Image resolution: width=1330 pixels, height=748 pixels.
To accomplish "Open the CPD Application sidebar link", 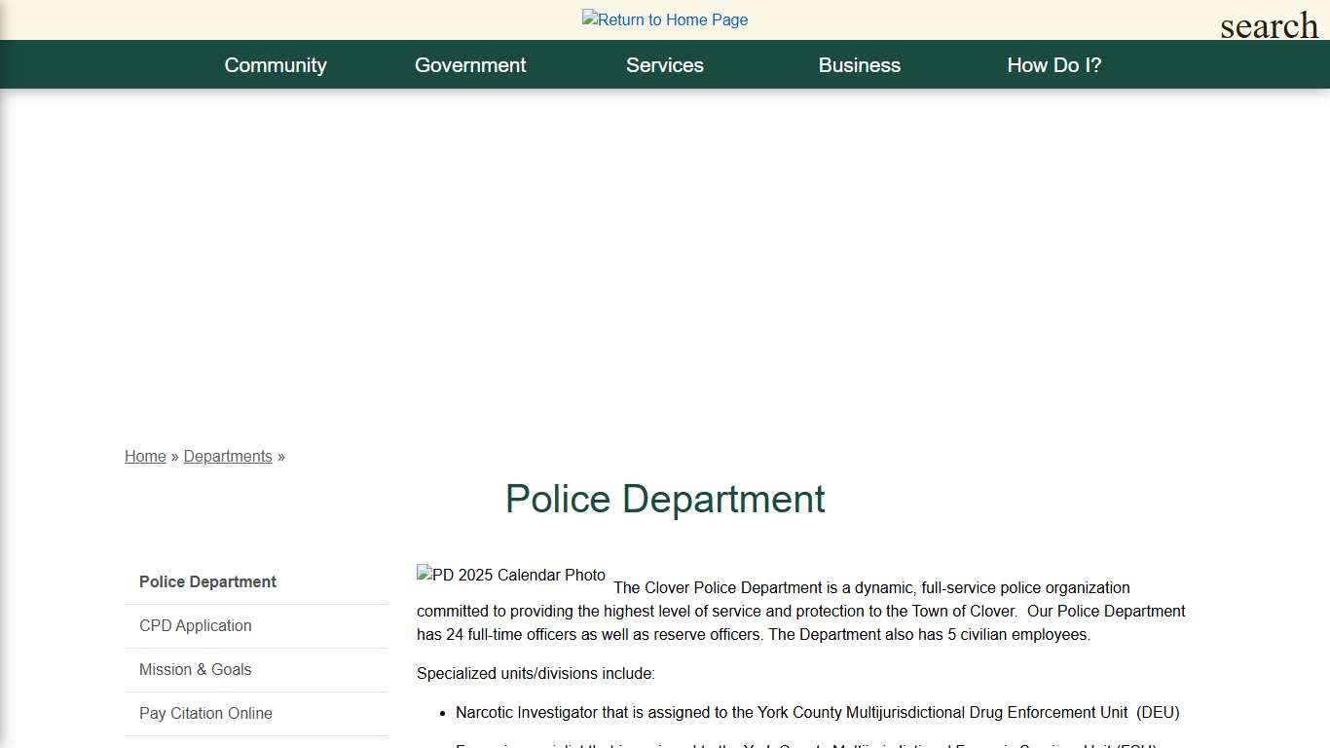I will [x=195, y=625].
